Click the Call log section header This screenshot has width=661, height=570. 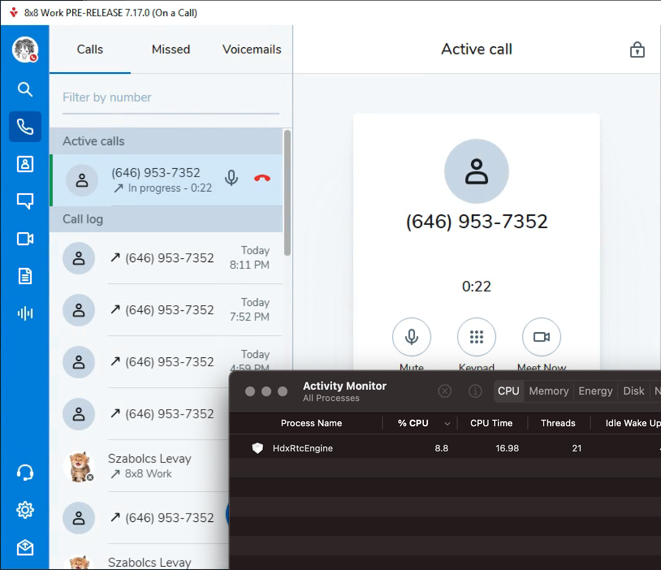(x=166, y=219)
